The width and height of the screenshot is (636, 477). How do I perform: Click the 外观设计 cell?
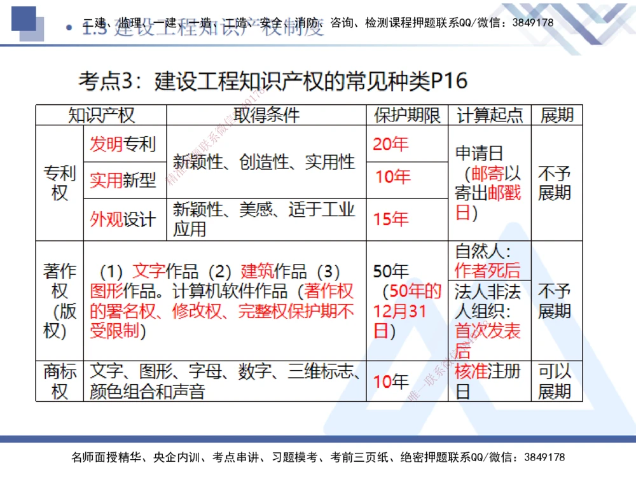pos(124,219)
